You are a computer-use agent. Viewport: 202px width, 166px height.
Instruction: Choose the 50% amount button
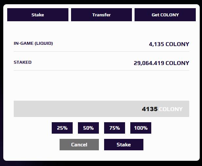click(88, 128)
